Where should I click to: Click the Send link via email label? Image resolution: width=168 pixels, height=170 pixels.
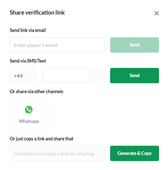(28, 30)
